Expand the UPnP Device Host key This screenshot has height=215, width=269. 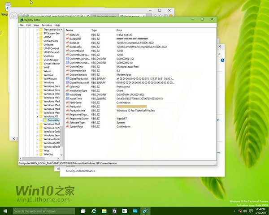37,52
